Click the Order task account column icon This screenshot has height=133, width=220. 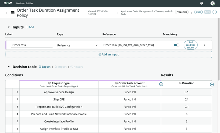pyautogui.click(x=116, y=83)
